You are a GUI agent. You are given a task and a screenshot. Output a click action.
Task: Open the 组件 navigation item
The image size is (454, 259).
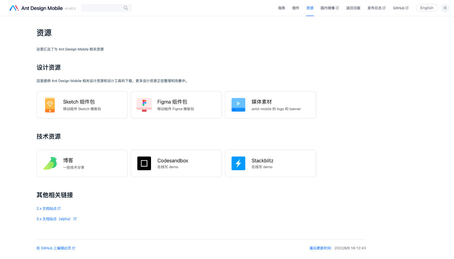pyautogui.click(x=296, y=8)
